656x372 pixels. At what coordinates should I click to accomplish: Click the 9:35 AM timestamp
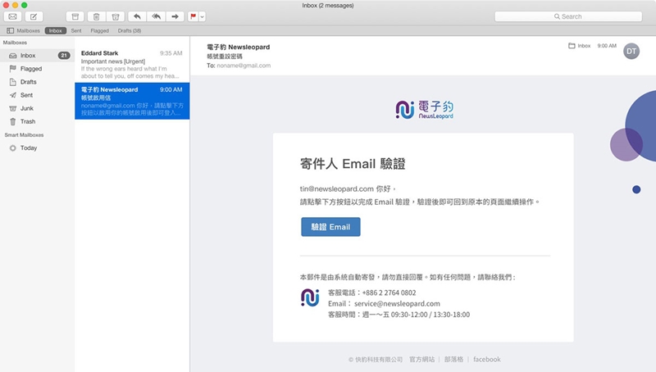[171, 53]
